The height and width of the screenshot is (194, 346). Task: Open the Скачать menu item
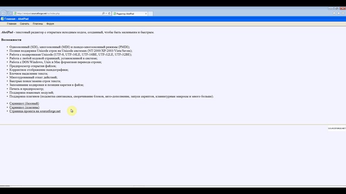point(24,24)
